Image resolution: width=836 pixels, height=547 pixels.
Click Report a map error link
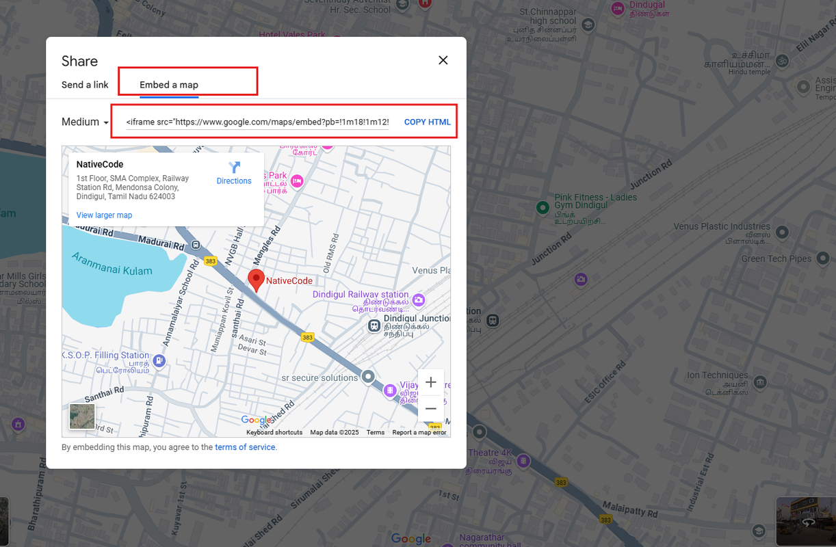click(419, 432)
